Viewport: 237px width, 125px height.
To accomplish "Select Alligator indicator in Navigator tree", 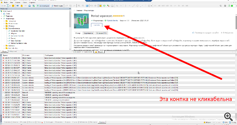I will click(x=14, y=33).
